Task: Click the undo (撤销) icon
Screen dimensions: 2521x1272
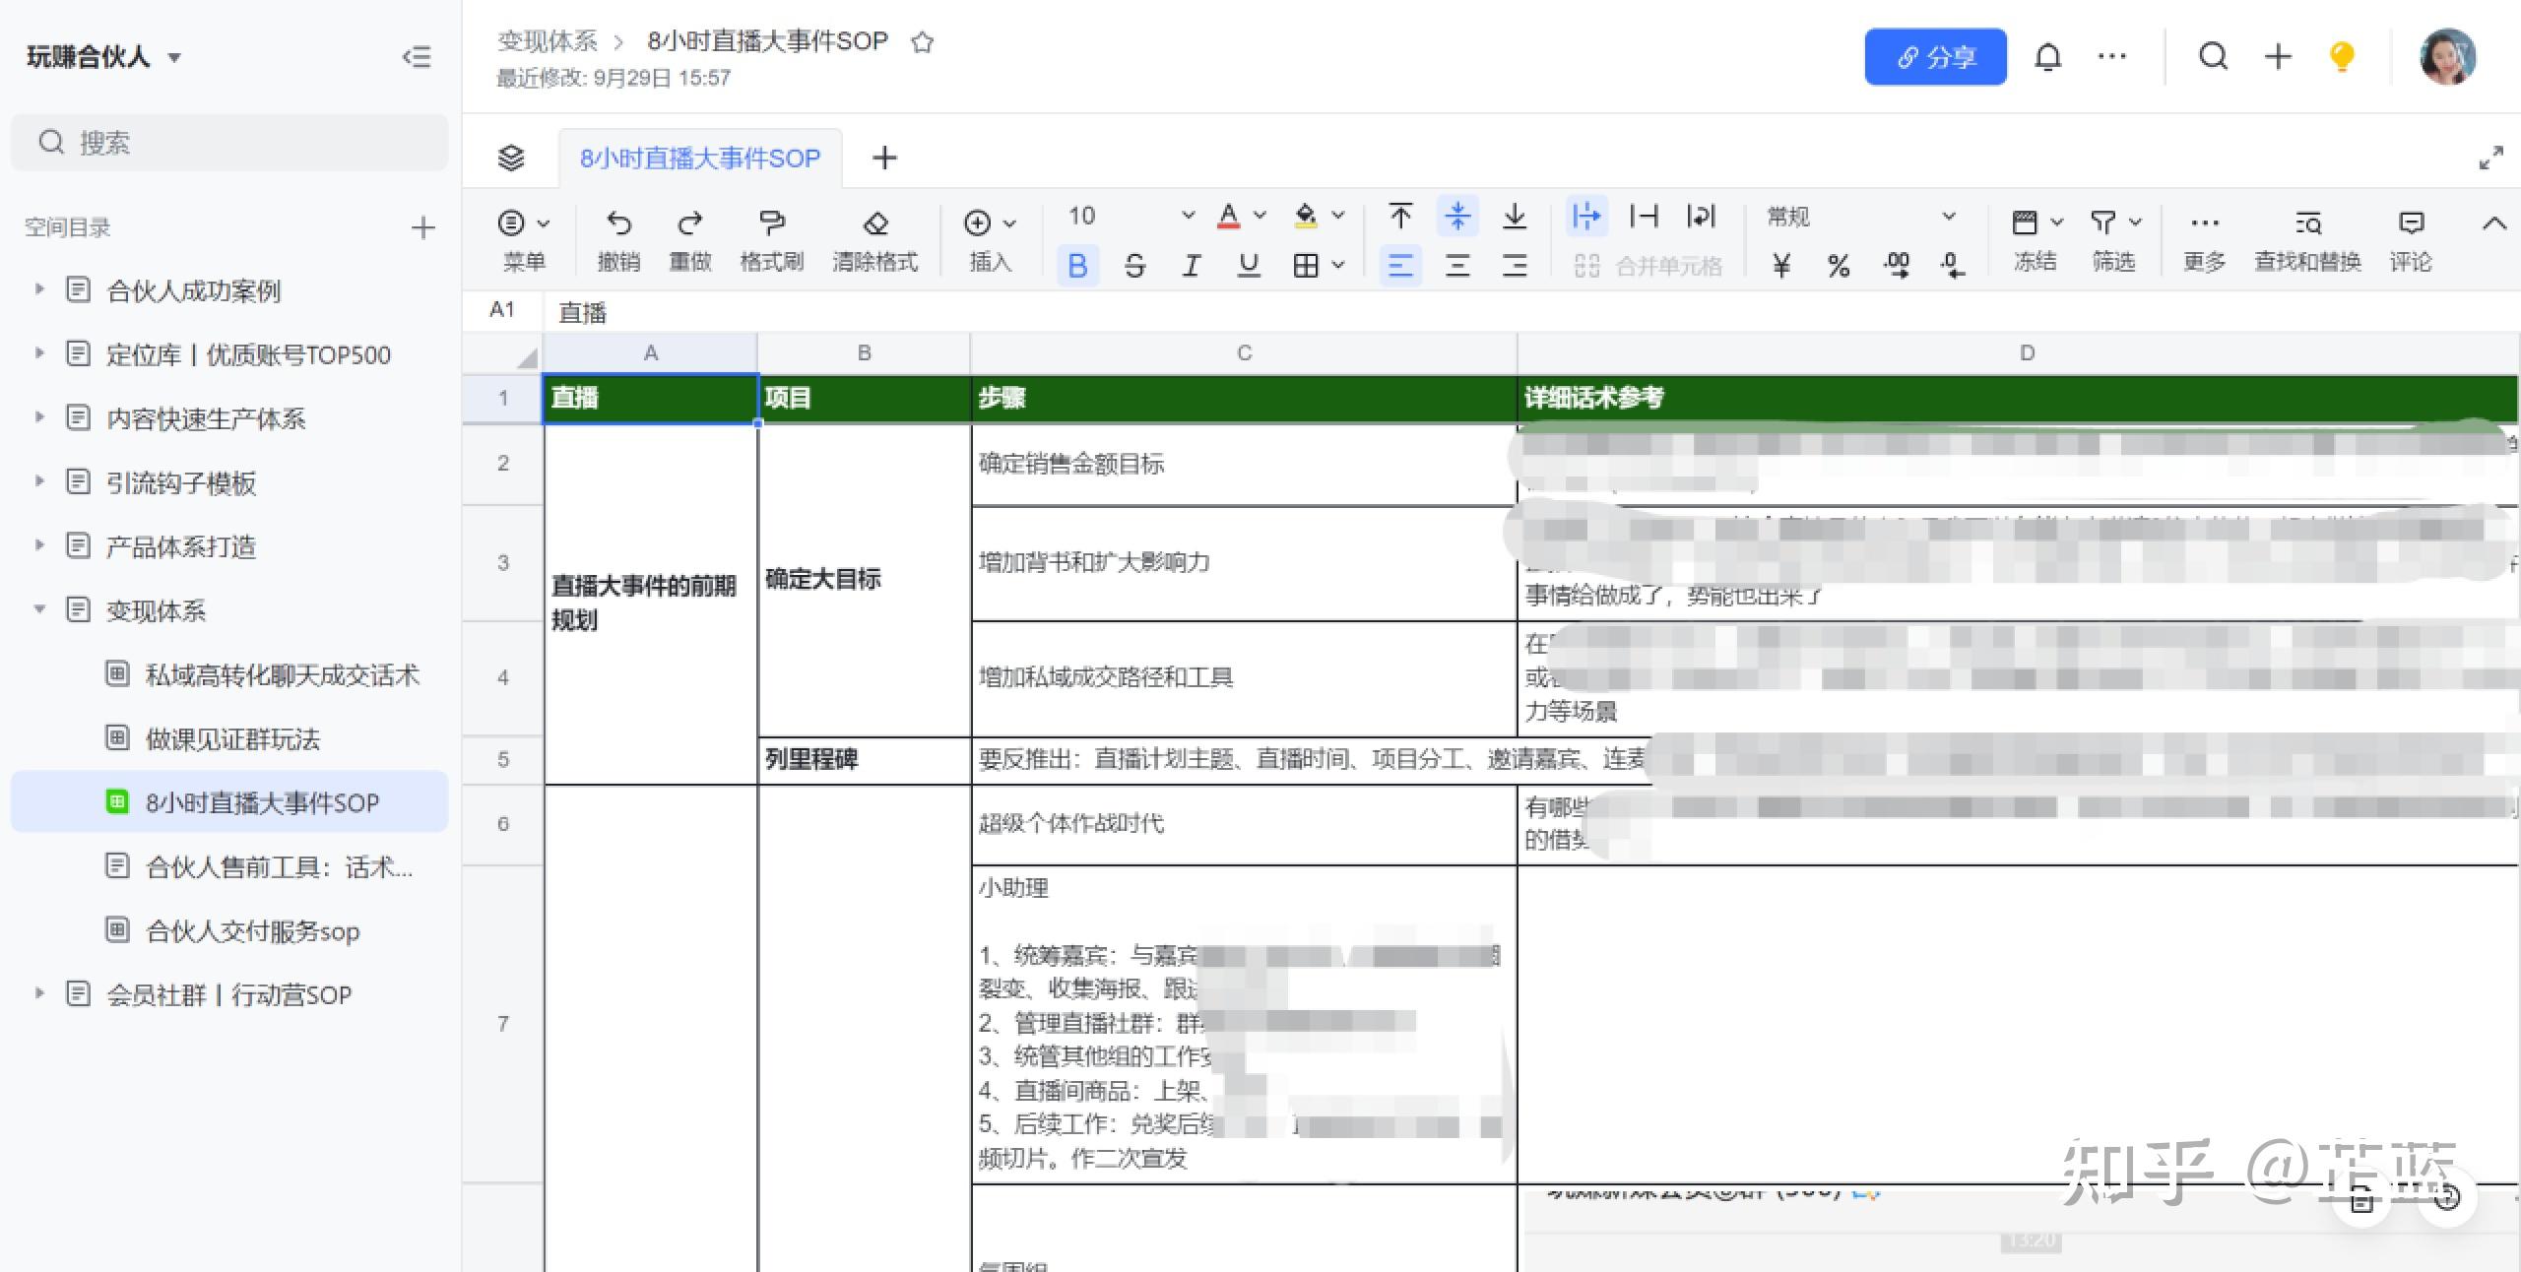Action: (618, 223)
